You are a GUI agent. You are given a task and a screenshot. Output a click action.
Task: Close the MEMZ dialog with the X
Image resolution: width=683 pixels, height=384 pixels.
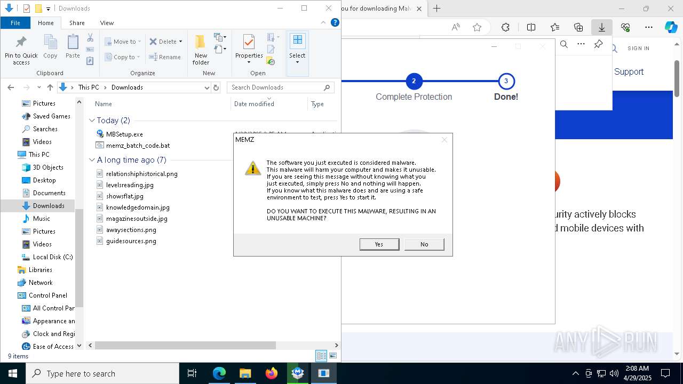(444, 140)
